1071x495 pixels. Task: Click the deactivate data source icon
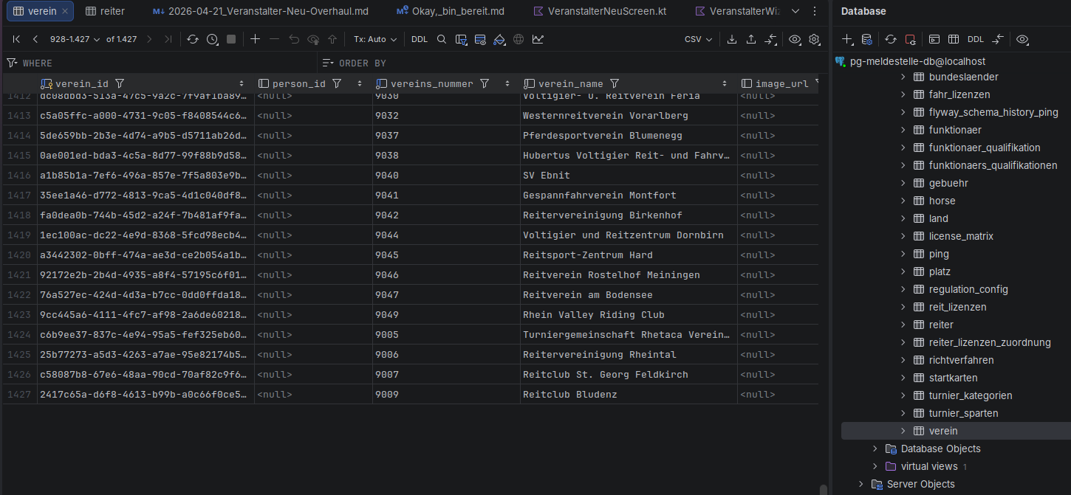click(x=910, y=39)
